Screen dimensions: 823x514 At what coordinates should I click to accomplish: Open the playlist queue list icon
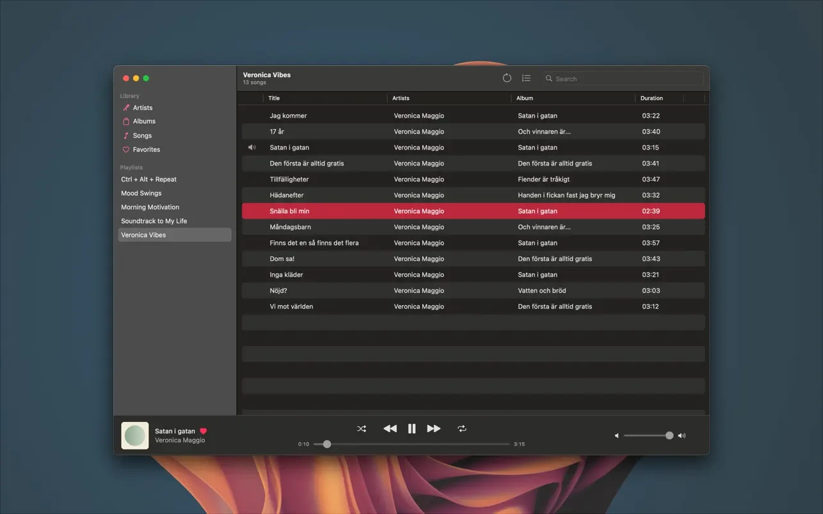pyautogui.click(x=526, y=78)
